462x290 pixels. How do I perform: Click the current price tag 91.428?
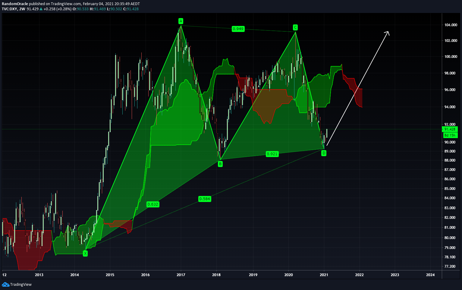click(450, 129)
